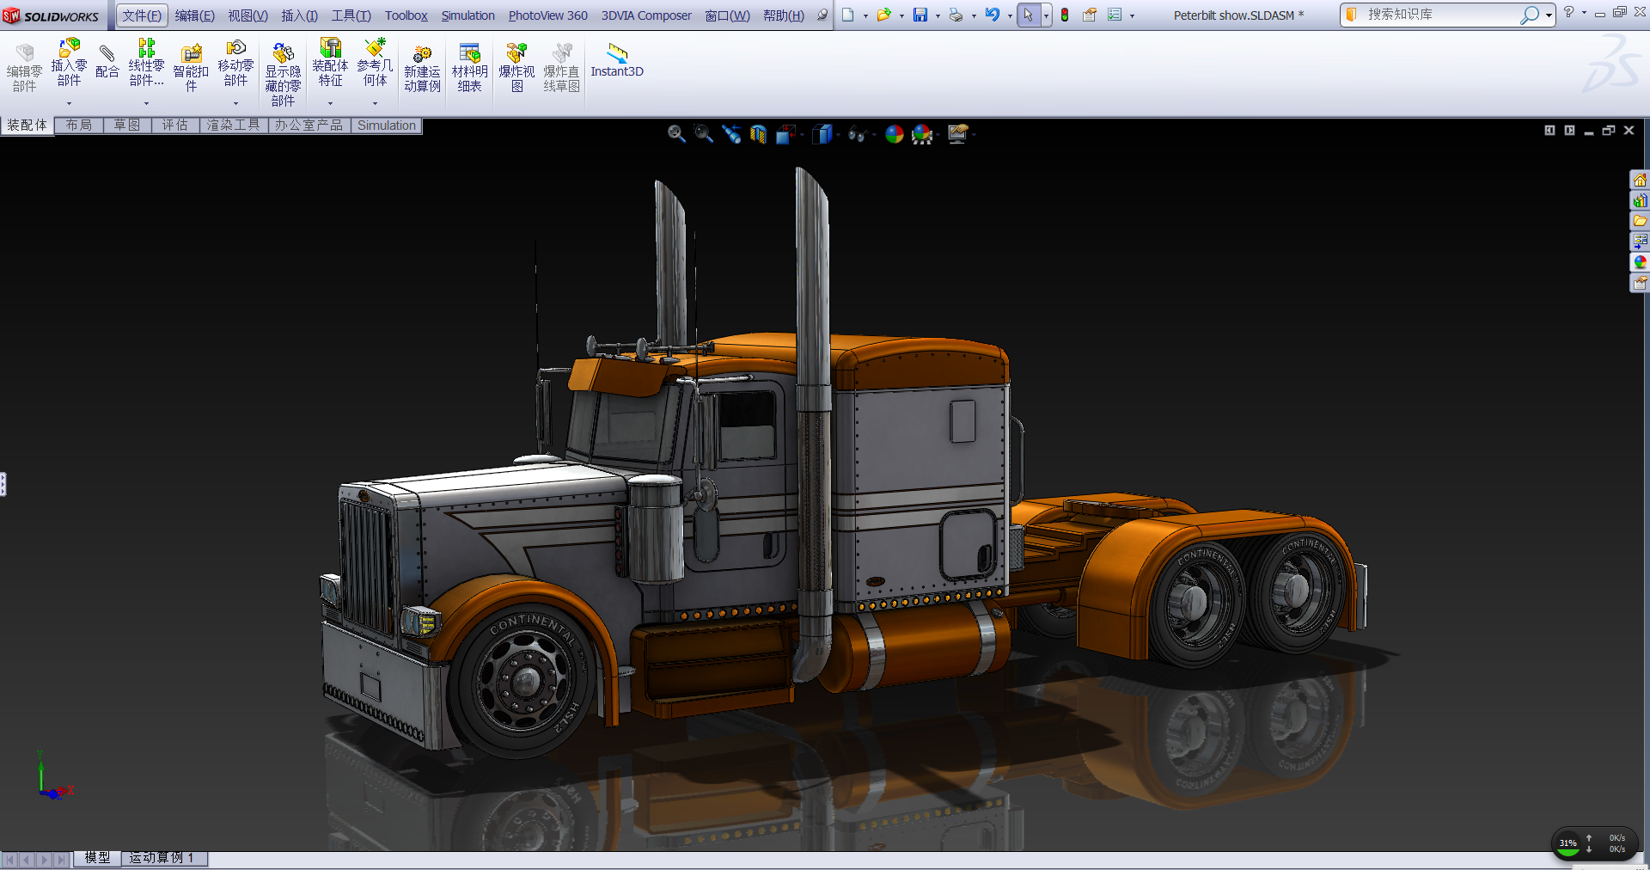Switch to the 草图 Sketch tab
Viewport: 1650px width, 870px height.
coord(127,126)
